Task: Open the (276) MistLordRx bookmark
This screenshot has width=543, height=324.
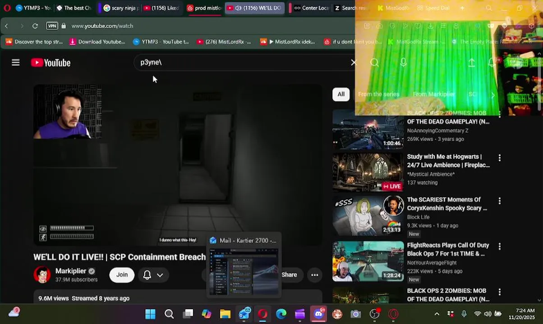Action: click(224, 42)
